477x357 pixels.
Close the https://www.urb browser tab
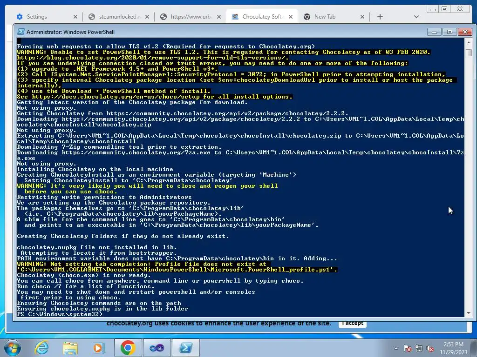click(x=219, y=17)
